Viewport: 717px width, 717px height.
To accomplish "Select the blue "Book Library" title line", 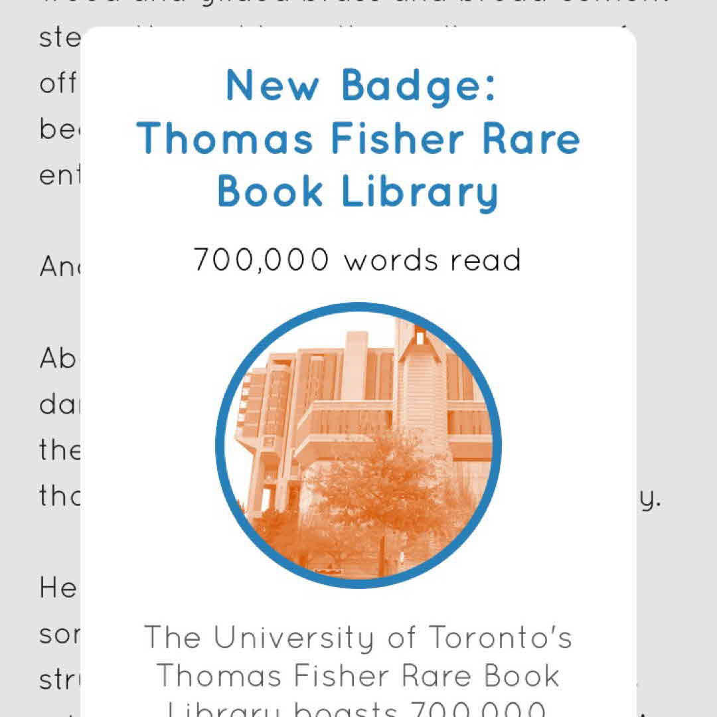I will [358, 192].
